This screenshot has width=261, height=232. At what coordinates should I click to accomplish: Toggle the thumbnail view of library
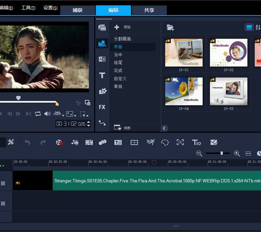click(249, 27)
